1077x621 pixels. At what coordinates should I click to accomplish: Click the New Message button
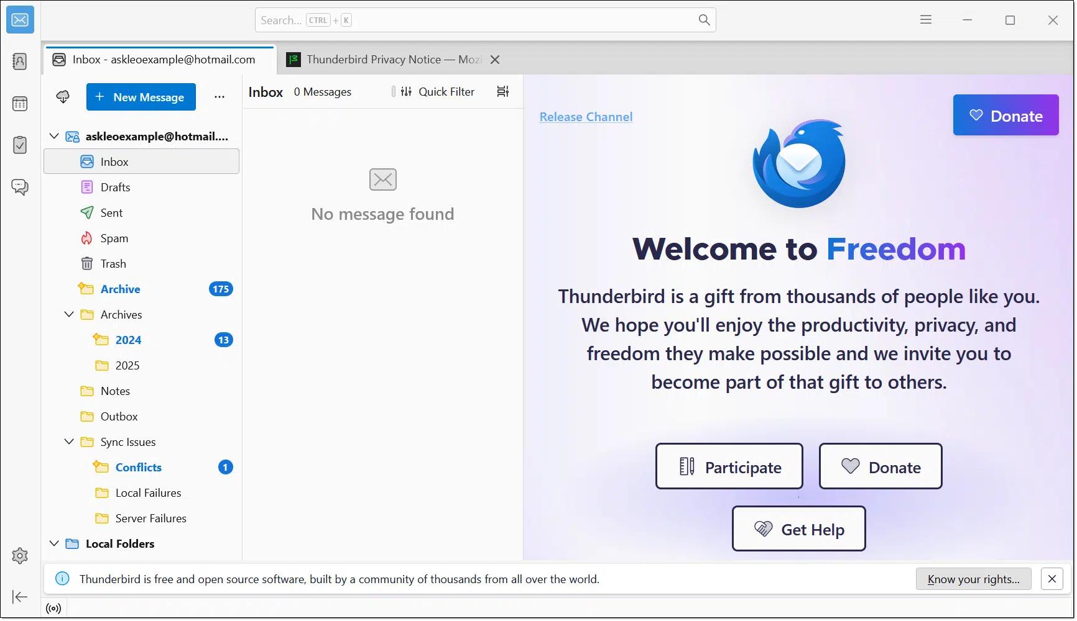141,97
